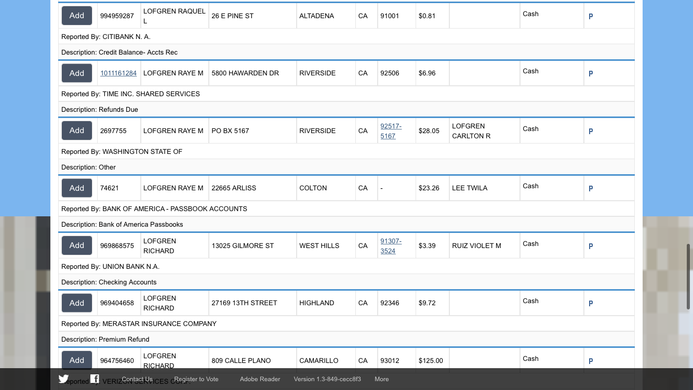Select Reported By: MERASTAR INSURANCE COMPANY line
Viewport: 693px width, 390px height.
pos(346,324)
